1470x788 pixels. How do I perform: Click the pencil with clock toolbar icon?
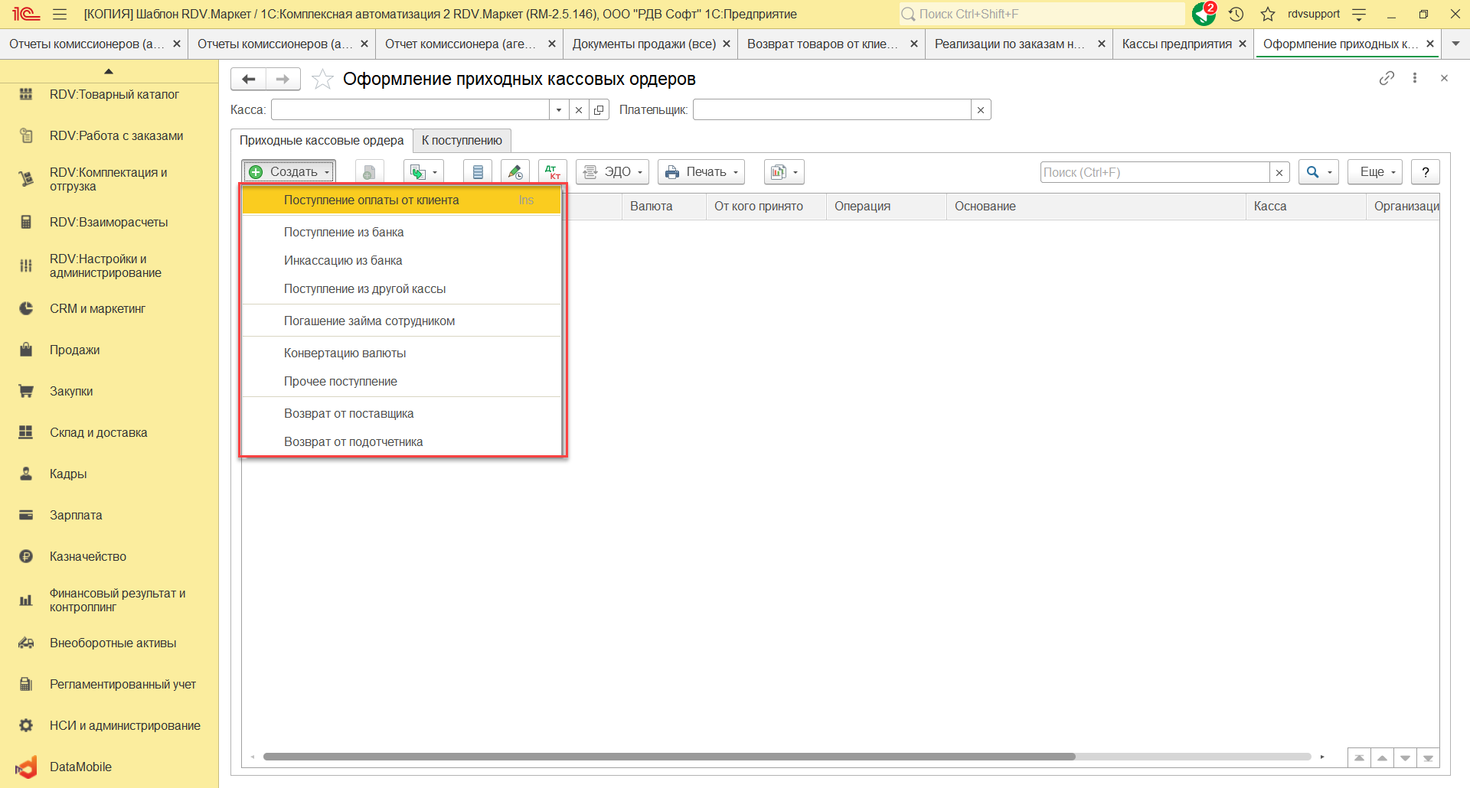[x=515, y=172]
